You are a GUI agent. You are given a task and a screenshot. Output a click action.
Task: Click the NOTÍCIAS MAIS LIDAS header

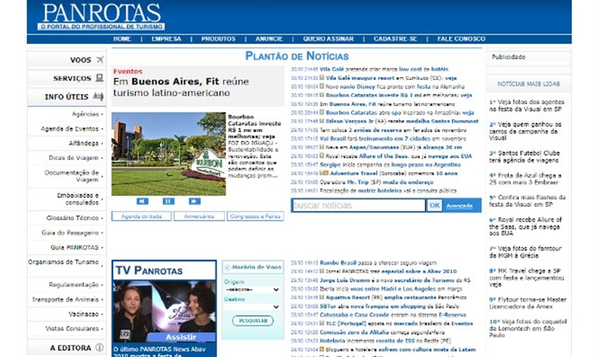(528, 84)
